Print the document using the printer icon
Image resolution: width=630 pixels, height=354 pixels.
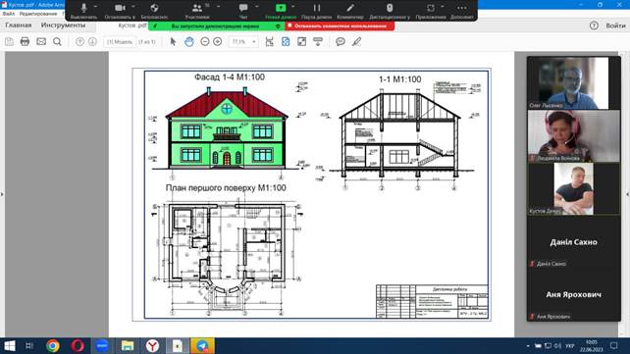click(x=25, y=41)
